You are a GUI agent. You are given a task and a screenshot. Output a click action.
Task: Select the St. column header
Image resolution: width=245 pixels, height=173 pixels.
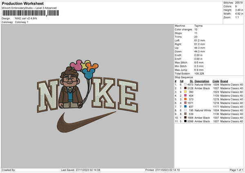click(x=192, y=81)
